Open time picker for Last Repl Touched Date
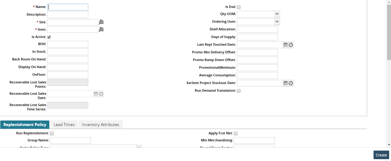Viewport: 391px width, 161px height. pyautogui.click(x=291, y=45)
